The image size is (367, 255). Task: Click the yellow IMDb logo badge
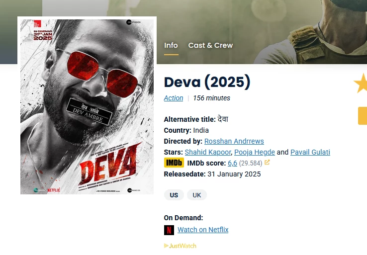pos(174,163)
